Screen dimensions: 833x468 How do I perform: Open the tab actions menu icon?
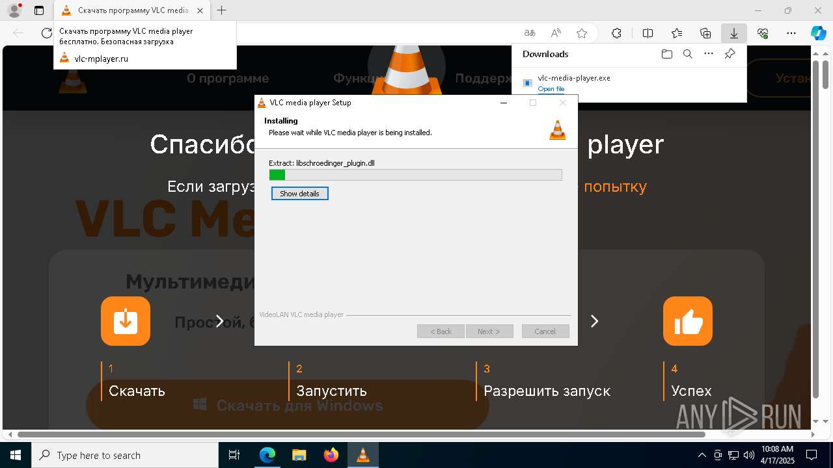[x=39, y=10]
